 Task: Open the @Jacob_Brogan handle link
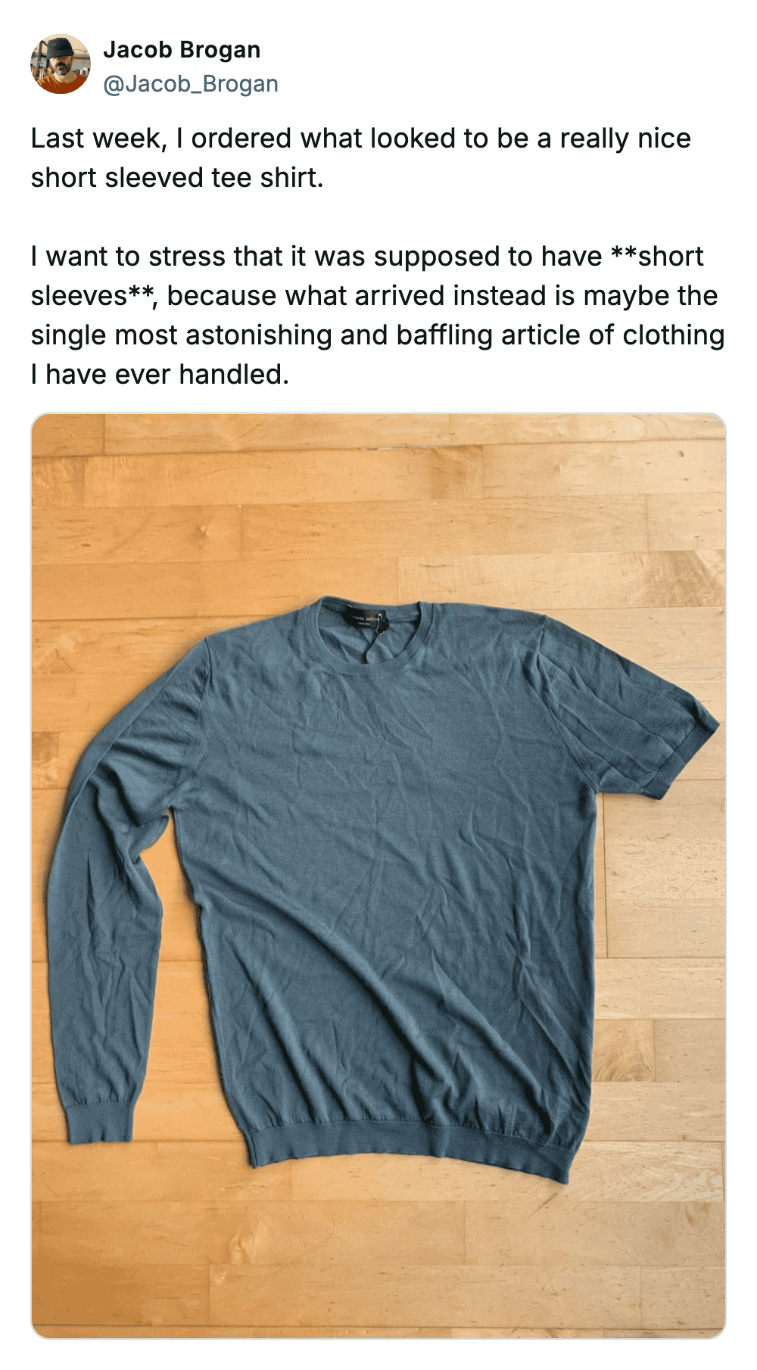click(x=191, y=83)
